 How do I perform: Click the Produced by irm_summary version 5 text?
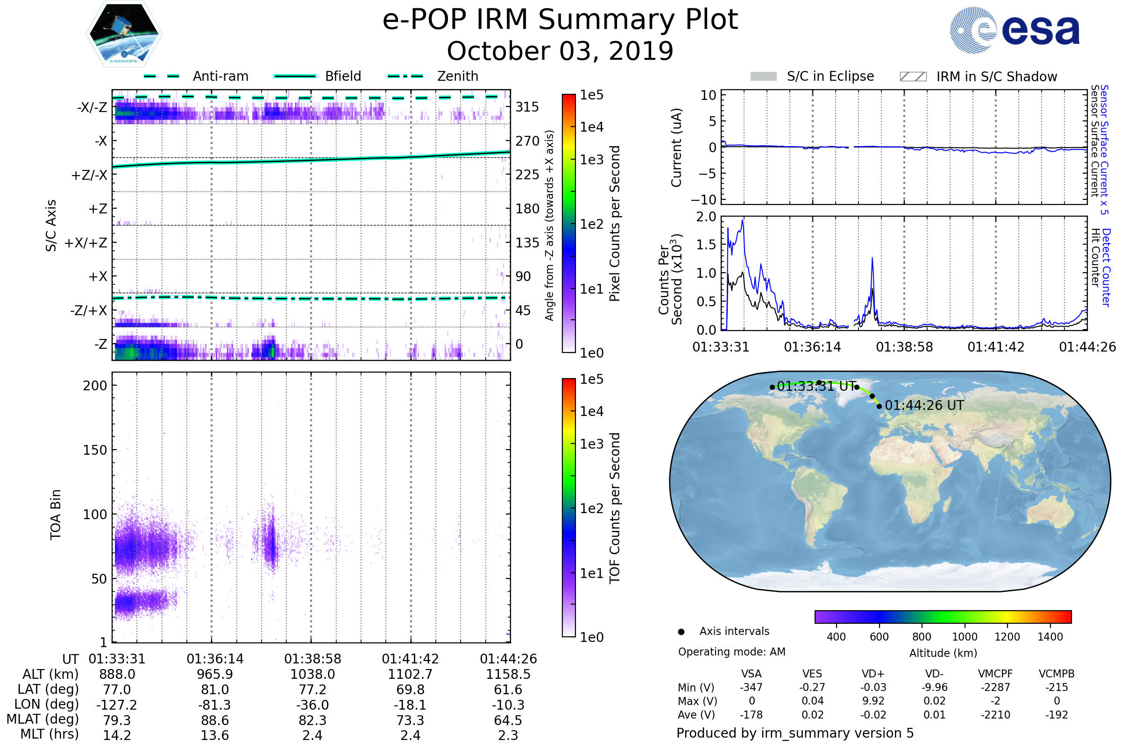coord(795,733)
